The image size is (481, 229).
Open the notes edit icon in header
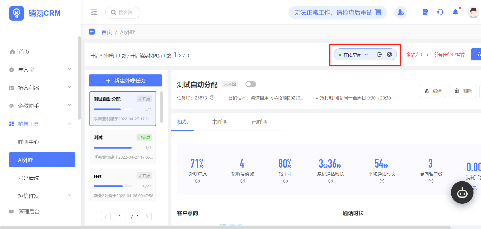(425, 12)
